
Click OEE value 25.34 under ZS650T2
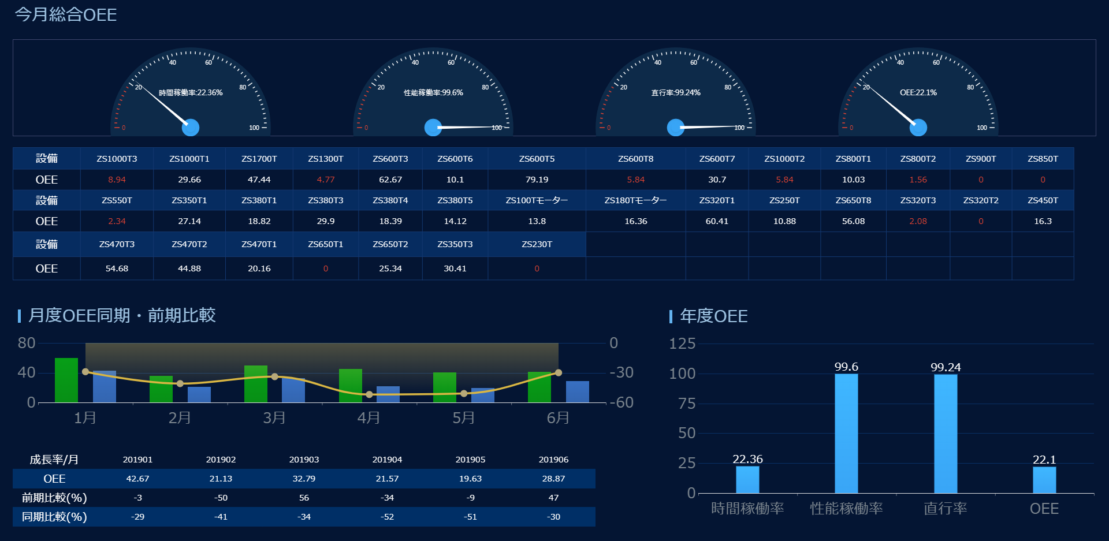[390, 268]
